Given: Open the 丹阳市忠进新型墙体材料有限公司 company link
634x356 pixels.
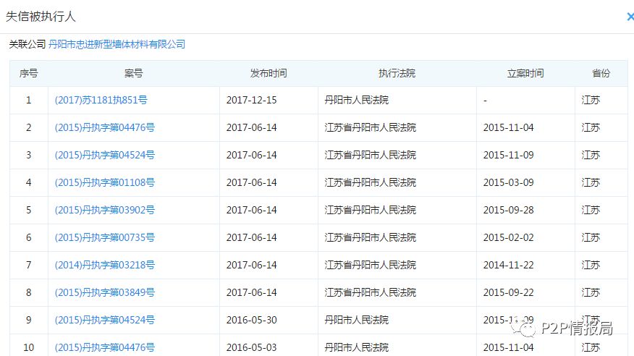Looking at the screenshot, I should 117,44.
